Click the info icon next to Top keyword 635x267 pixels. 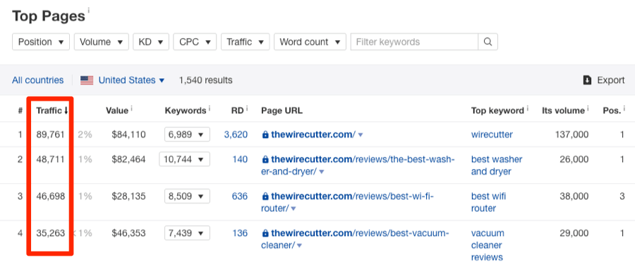(527, 108)
